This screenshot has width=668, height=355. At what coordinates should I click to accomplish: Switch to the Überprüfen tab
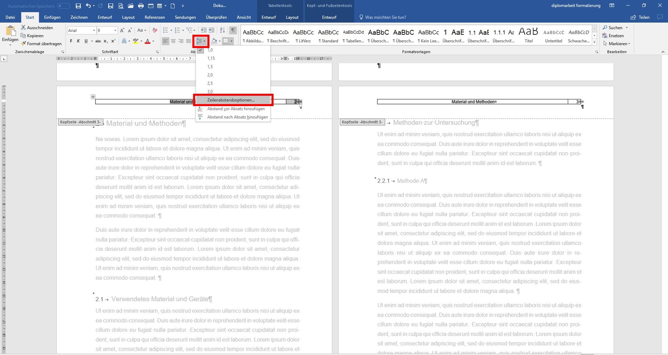point(216,17)
